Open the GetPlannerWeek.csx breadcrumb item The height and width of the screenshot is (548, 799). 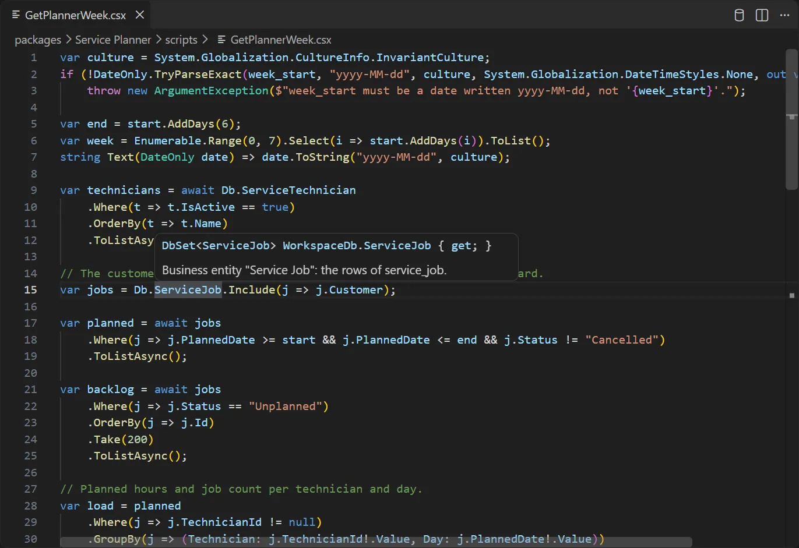pos(281,40)
